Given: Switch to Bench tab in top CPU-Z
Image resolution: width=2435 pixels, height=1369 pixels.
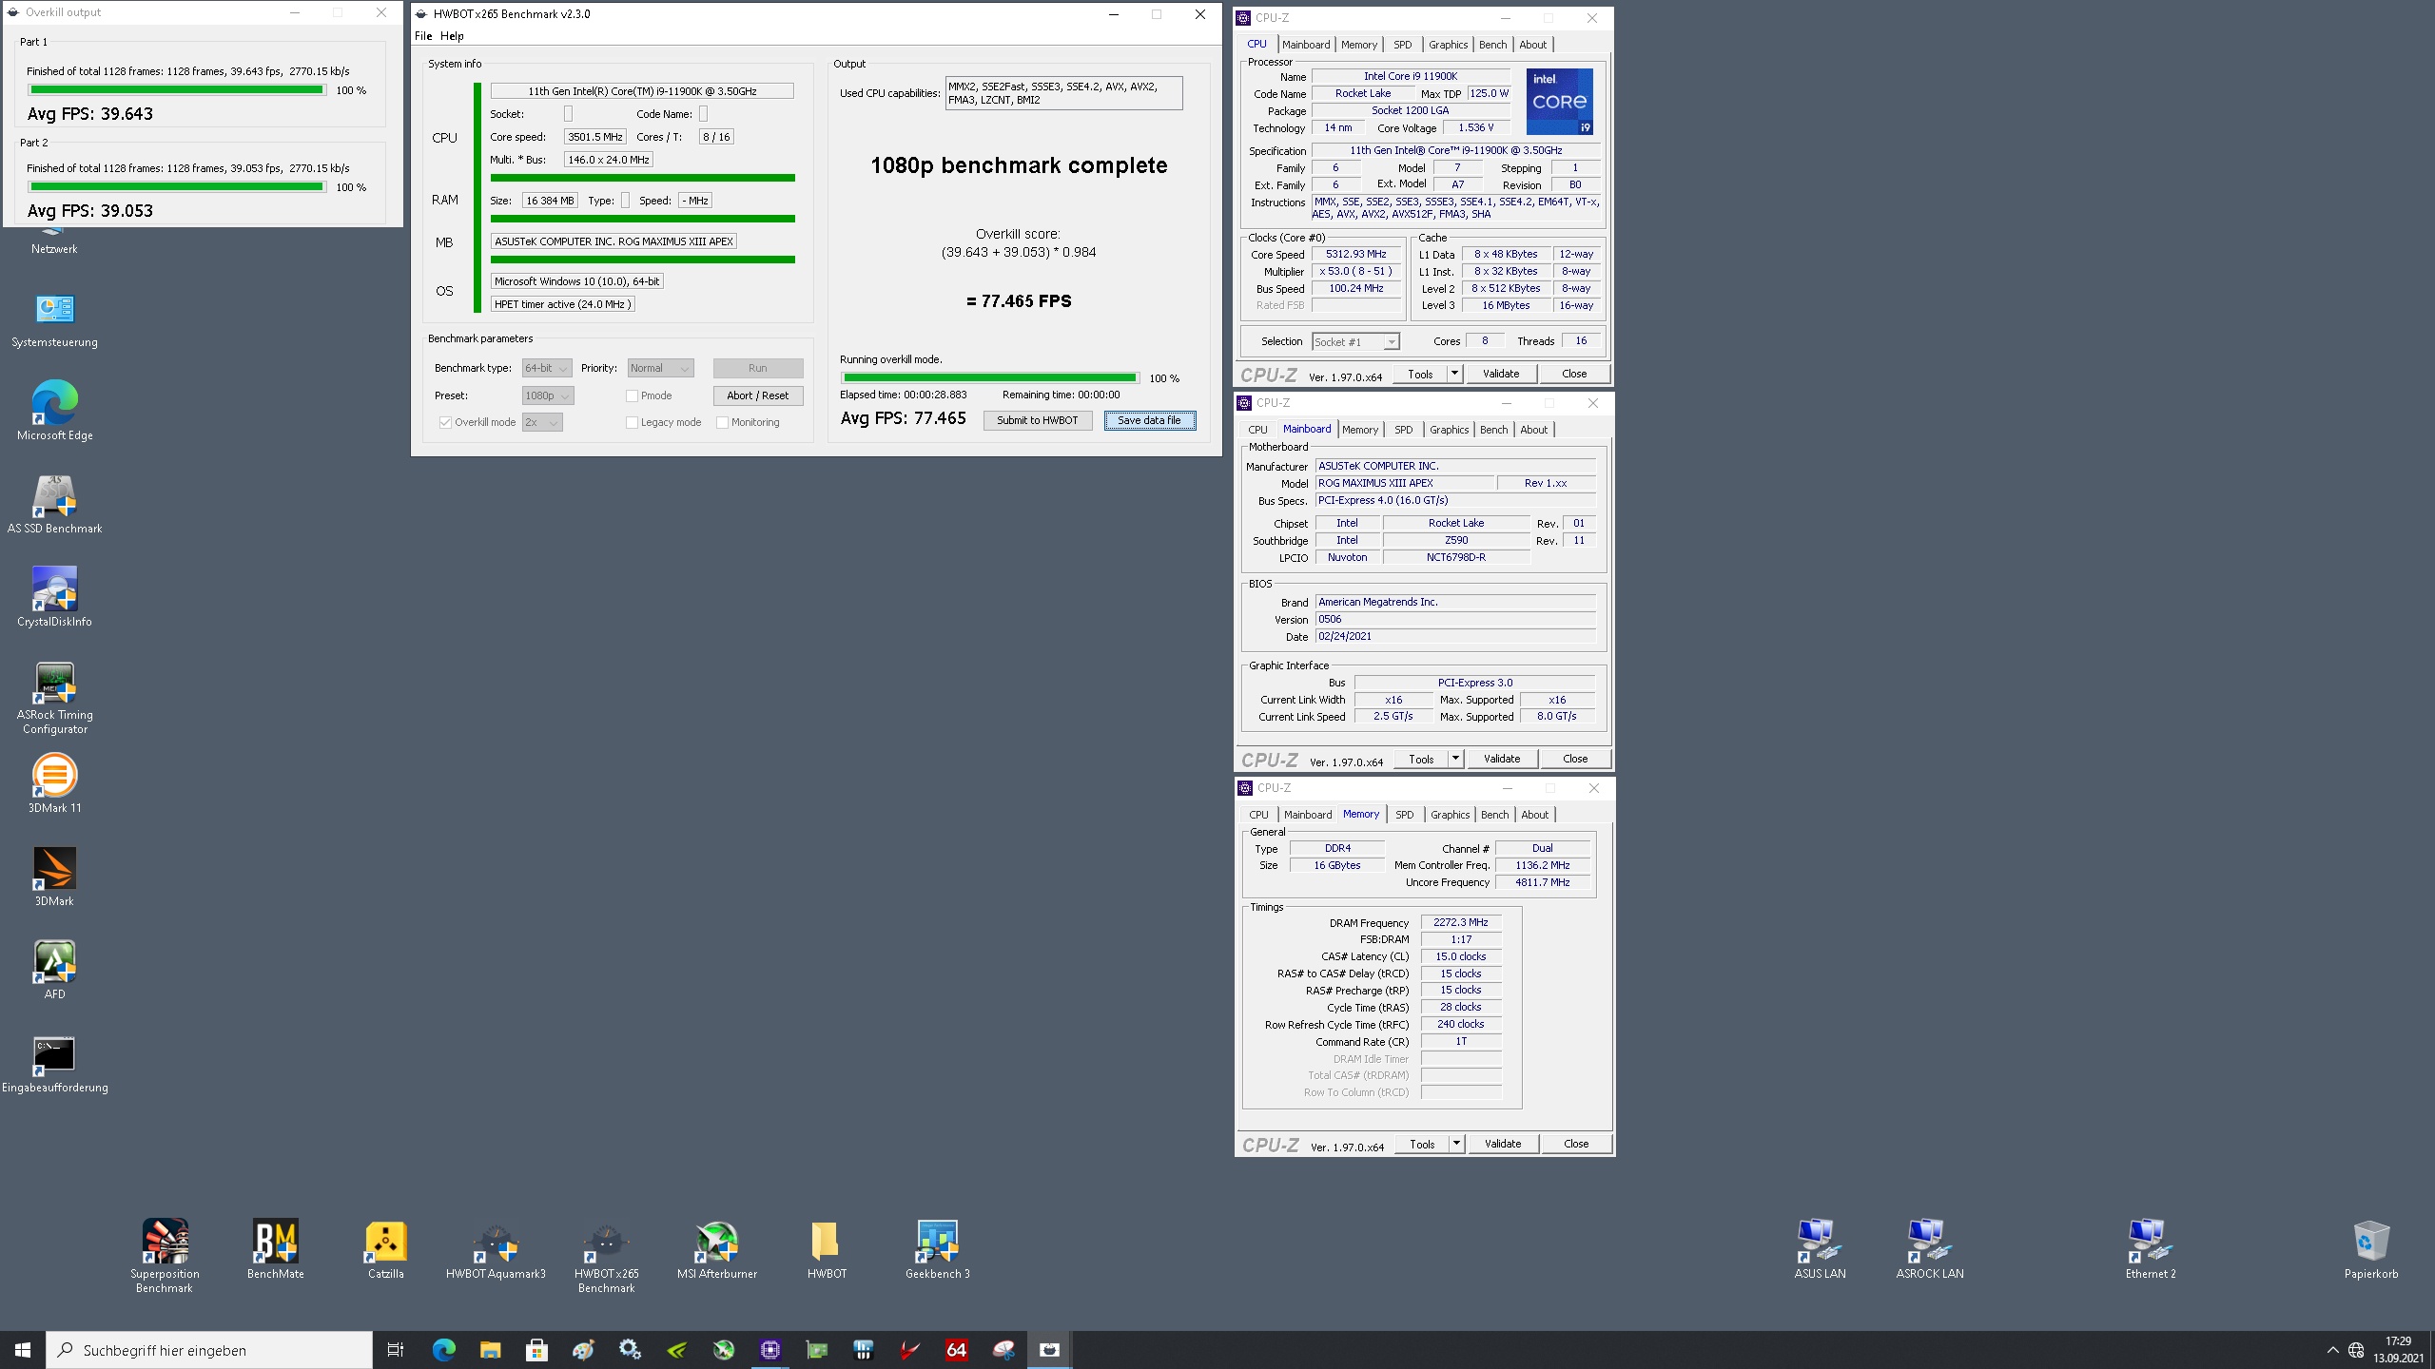Looking at the screenshot, I should coord(1492,45).
